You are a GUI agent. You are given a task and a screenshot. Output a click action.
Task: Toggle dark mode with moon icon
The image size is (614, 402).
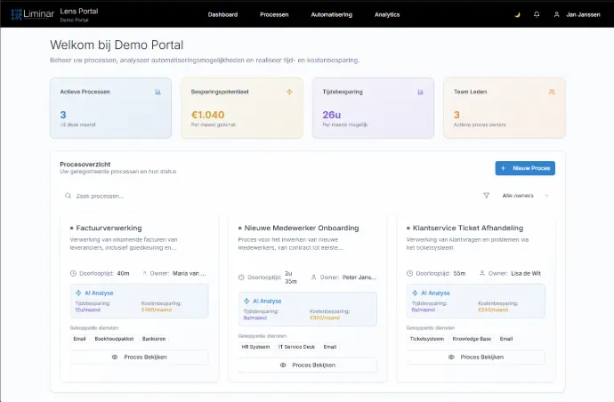click(518, 14)
